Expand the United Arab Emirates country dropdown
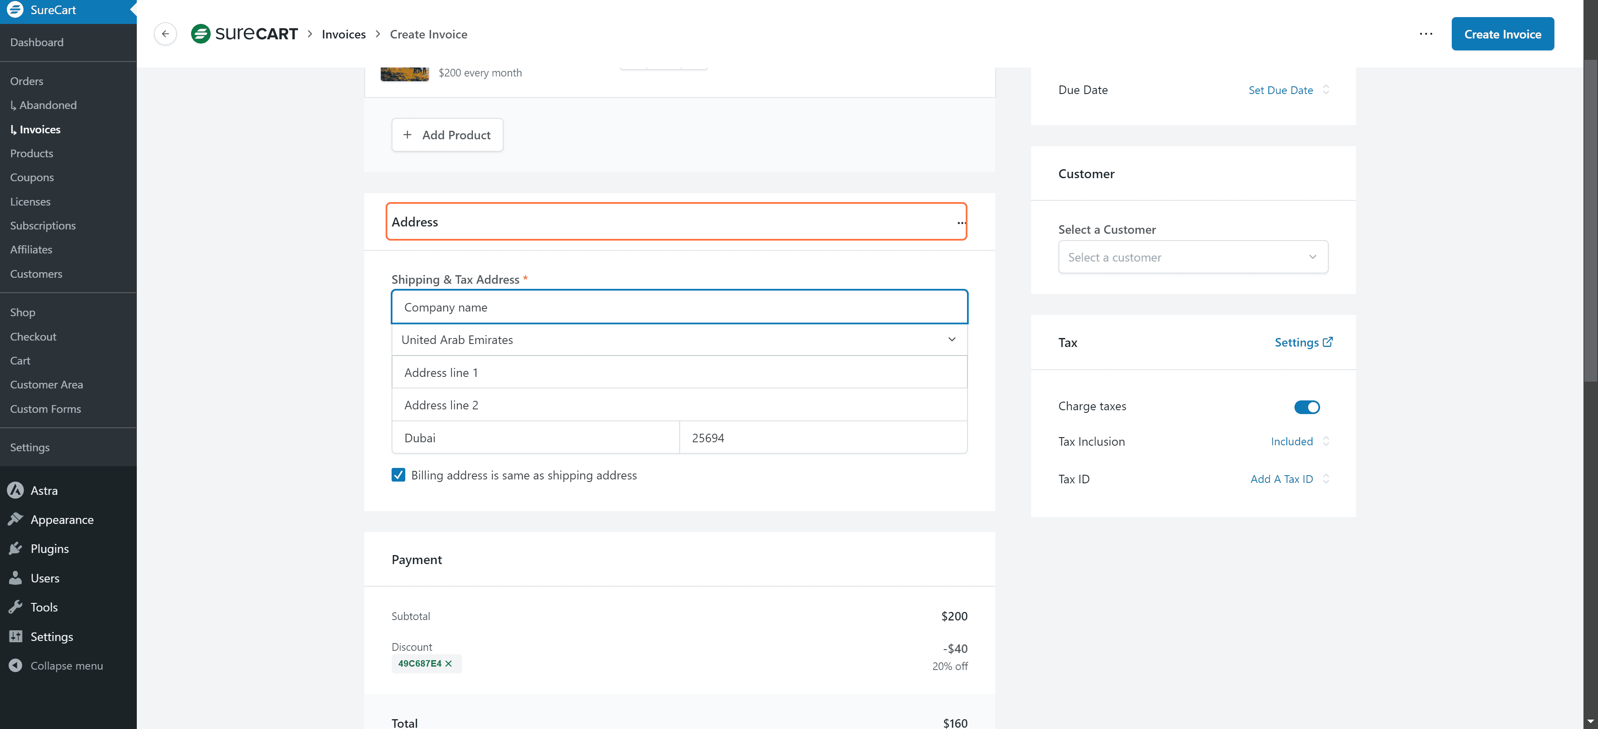Screen dimensions: 1598x729 pos(679,340)
